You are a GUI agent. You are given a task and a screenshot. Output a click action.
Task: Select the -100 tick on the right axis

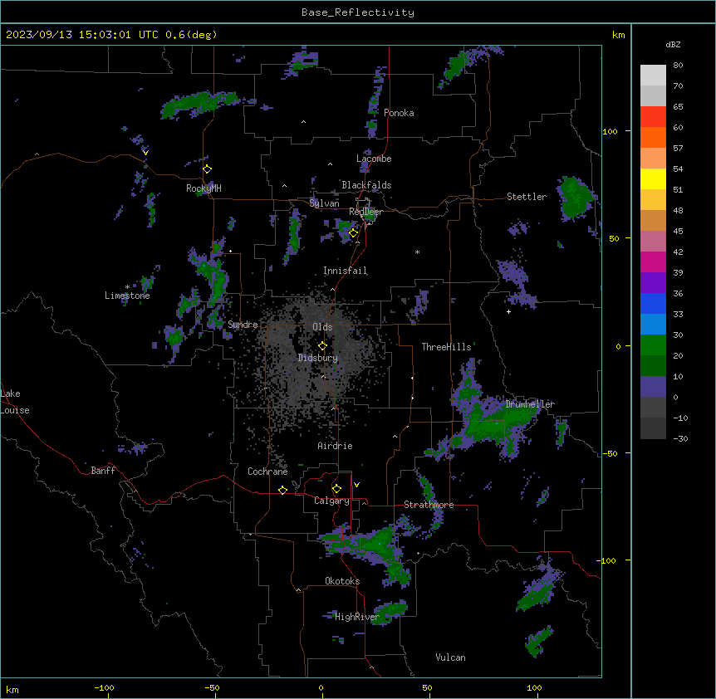click(x=607, y=560)
